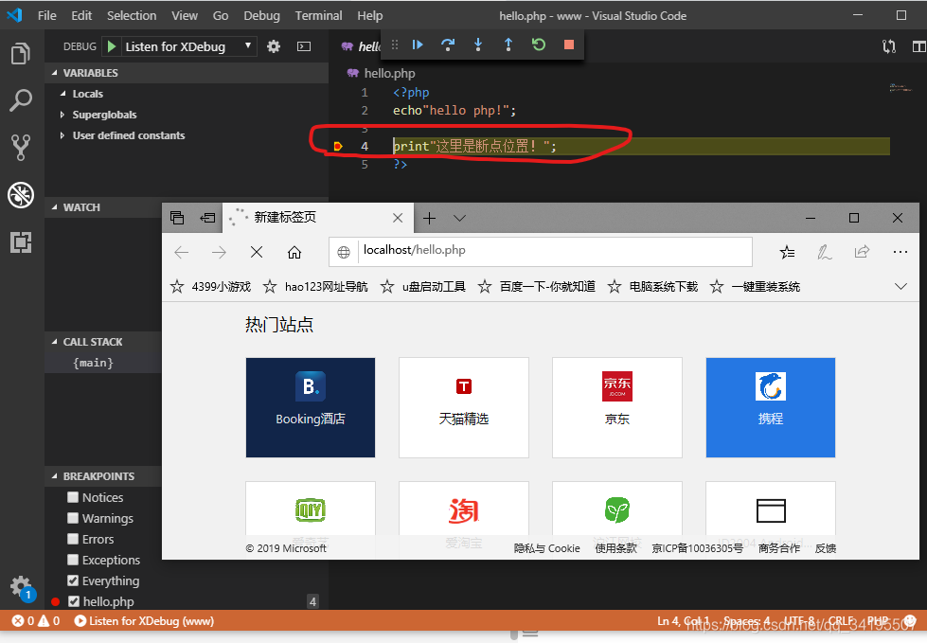Restart the debug session with the restart icon
Viewport: 927px width, 643px height.
click(538, 45)
